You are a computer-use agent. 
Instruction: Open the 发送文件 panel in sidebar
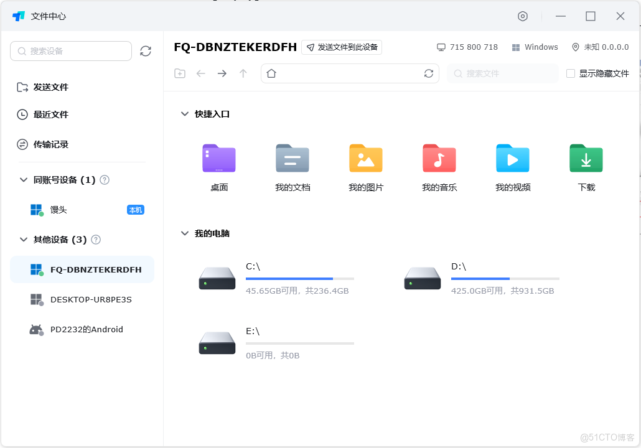point(46,86)
